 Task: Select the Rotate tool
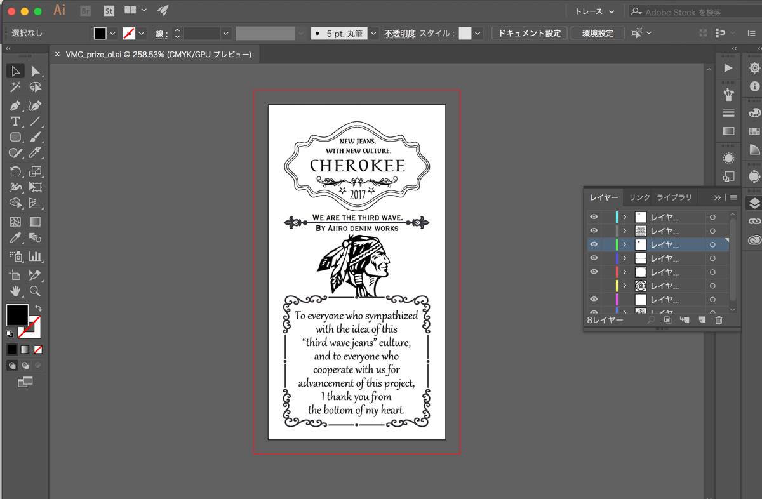[15, 171]
